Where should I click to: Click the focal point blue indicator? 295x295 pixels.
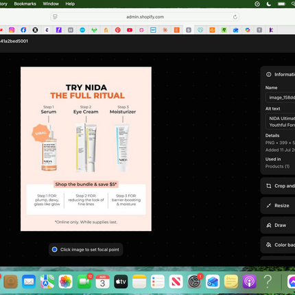[54, 250]
